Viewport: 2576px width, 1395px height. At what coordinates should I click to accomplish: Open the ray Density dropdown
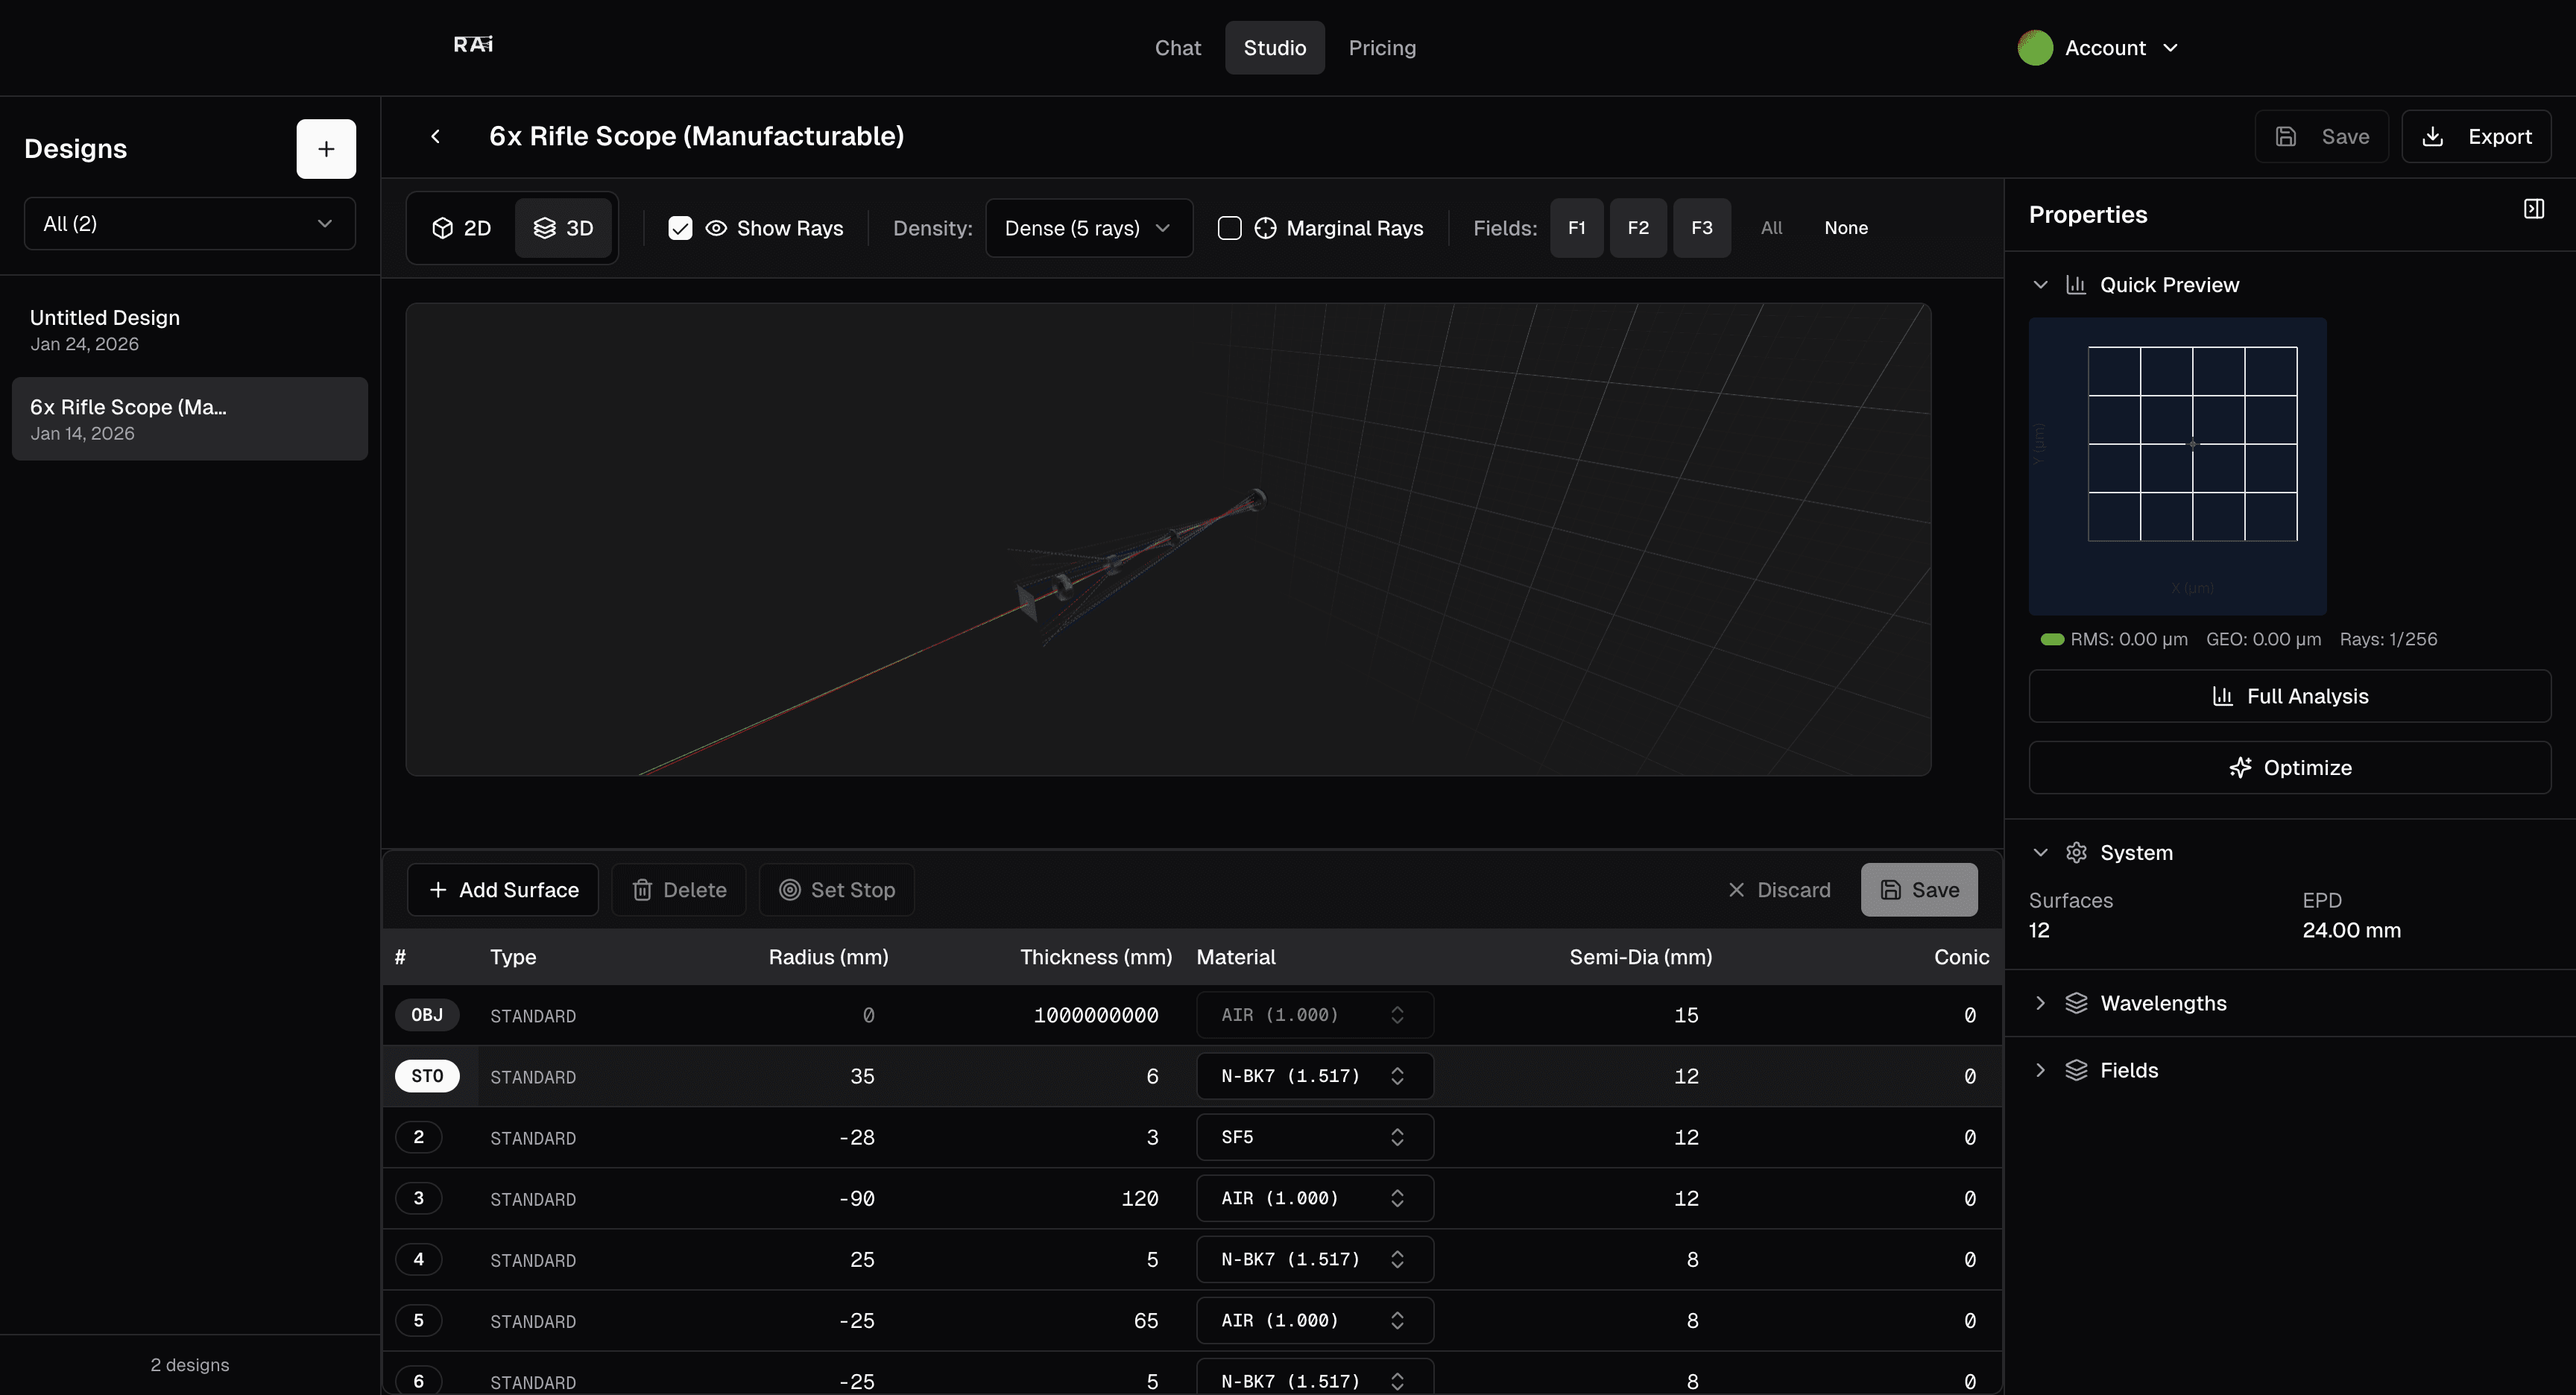click(1088, 227)
